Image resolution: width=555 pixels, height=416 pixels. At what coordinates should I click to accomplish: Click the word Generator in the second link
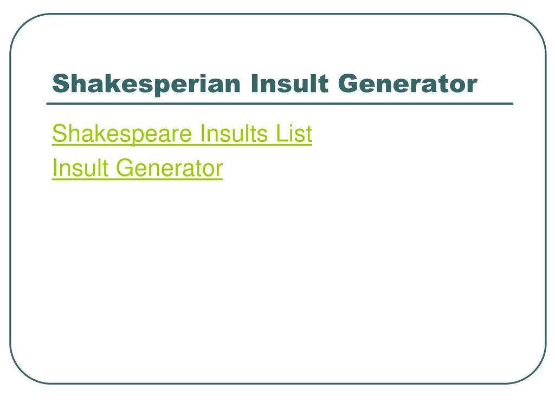[x=170, y=168]
